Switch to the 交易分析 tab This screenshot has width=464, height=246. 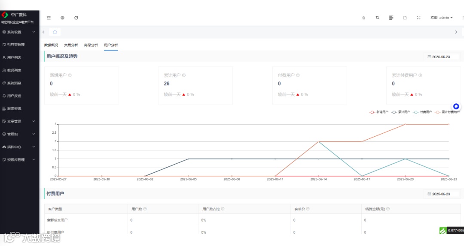click(71, 45)
